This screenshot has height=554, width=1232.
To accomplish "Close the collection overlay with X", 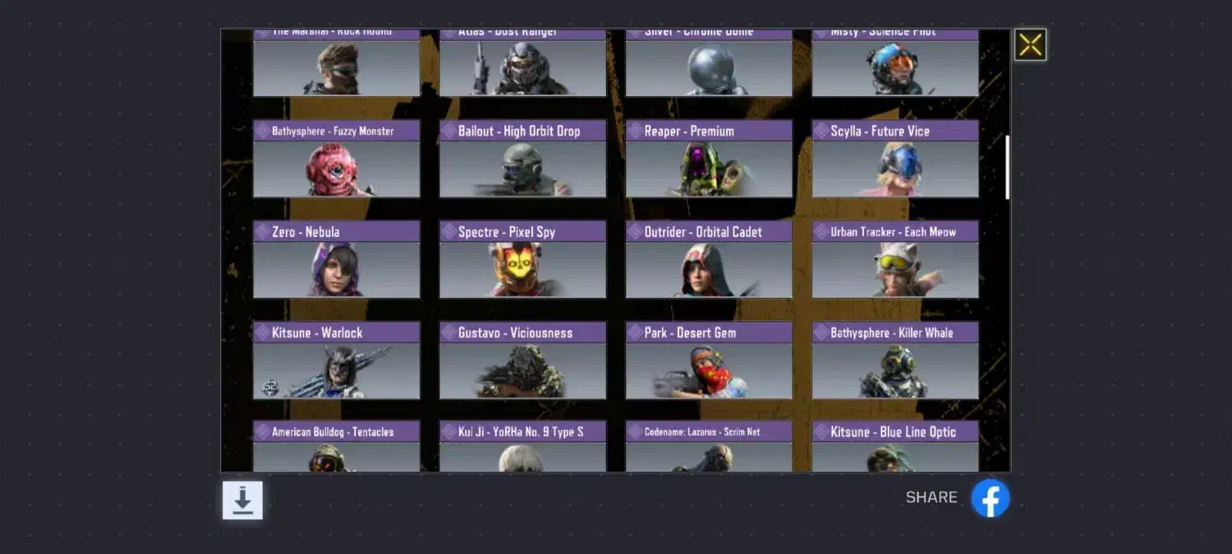I will [x=1030, y=45].
